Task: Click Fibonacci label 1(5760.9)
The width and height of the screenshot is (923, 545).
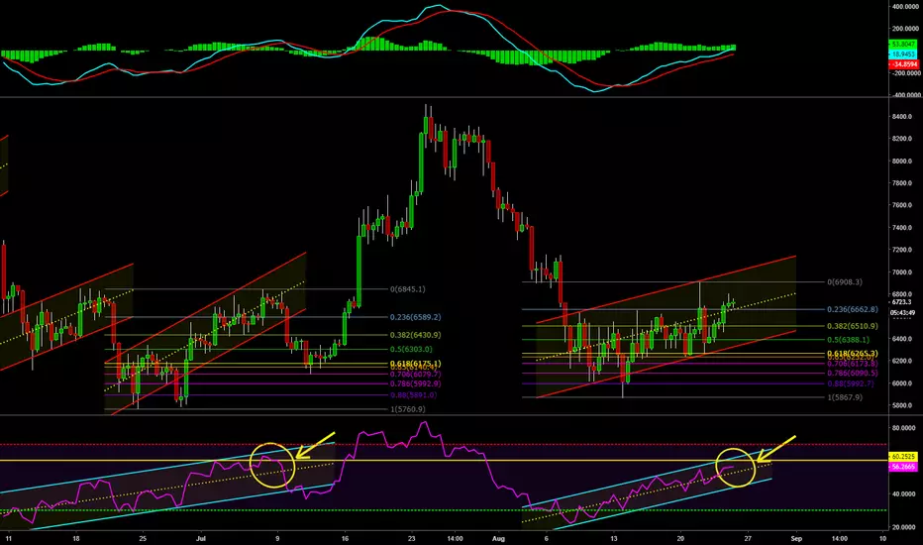Action: tap(407, 409)
